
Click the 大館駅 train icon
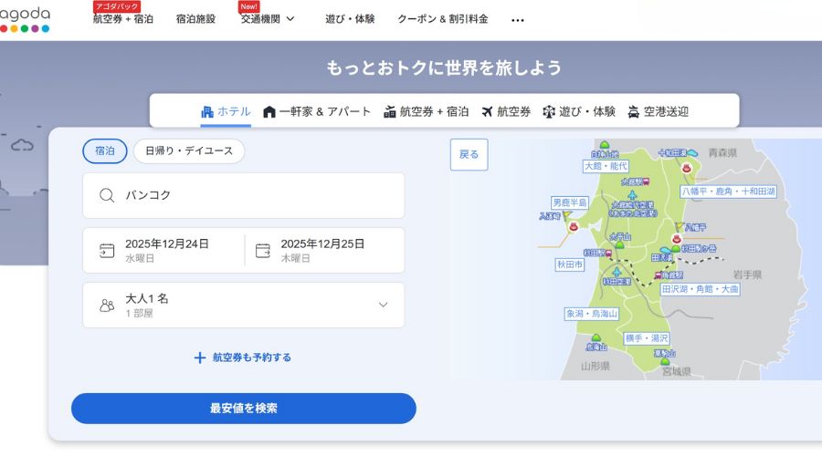coord(646,181)
